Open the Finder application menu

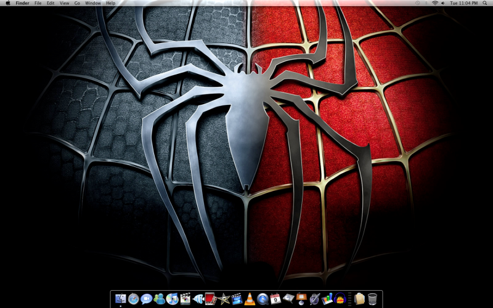pos(22,3)
